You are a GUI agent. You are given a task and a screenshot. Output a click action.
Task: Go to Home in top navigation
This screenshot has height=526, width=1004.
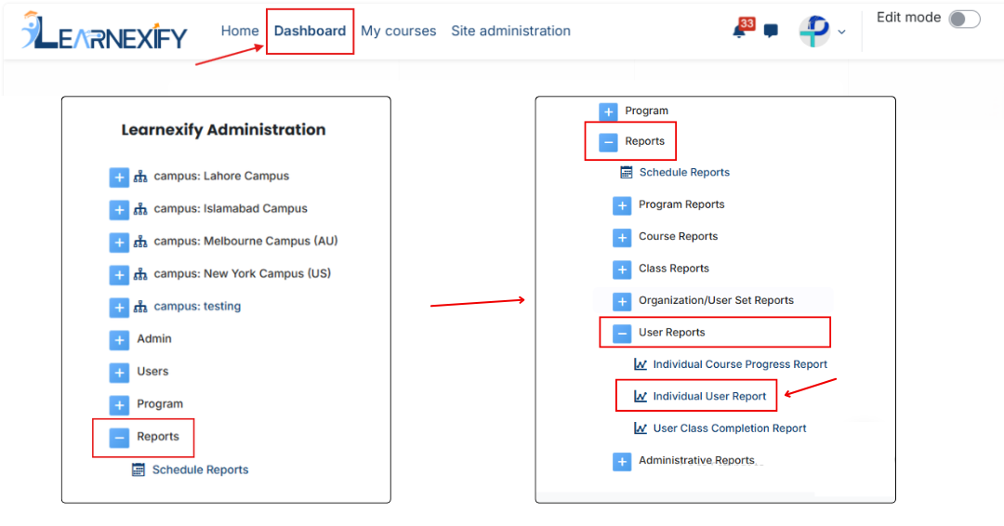tap(240, 31)
